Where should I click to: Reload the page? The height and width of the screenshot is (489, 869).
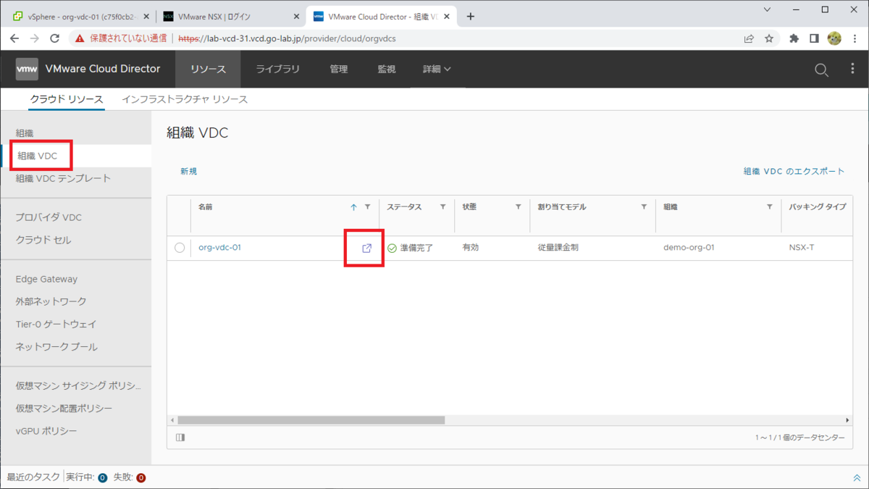click(x=56, y=38)
